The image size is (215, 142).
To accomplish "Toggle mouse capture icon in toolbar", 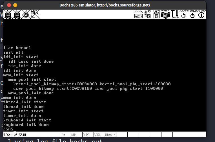I will 35,14.
